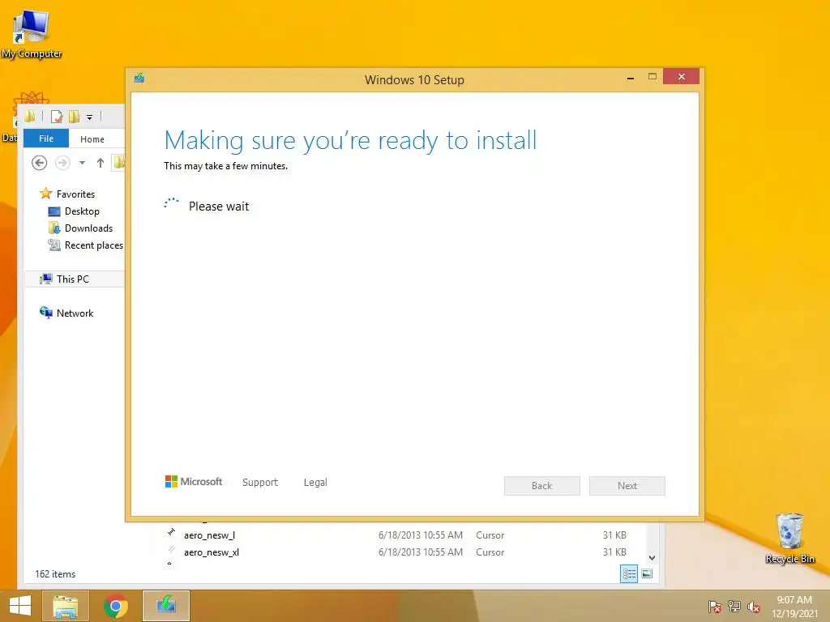Go up one folder level in Explorer
Screen dimensions: 830x622
coord(100,163)
